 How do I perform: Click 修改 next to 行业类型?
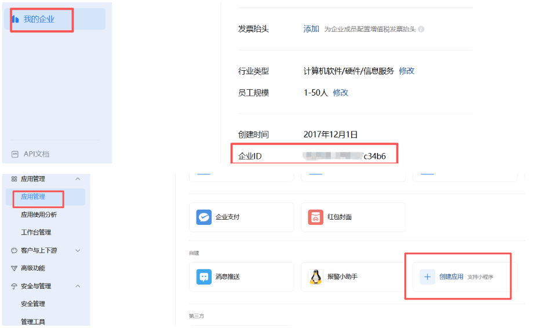tap(407, 71)
